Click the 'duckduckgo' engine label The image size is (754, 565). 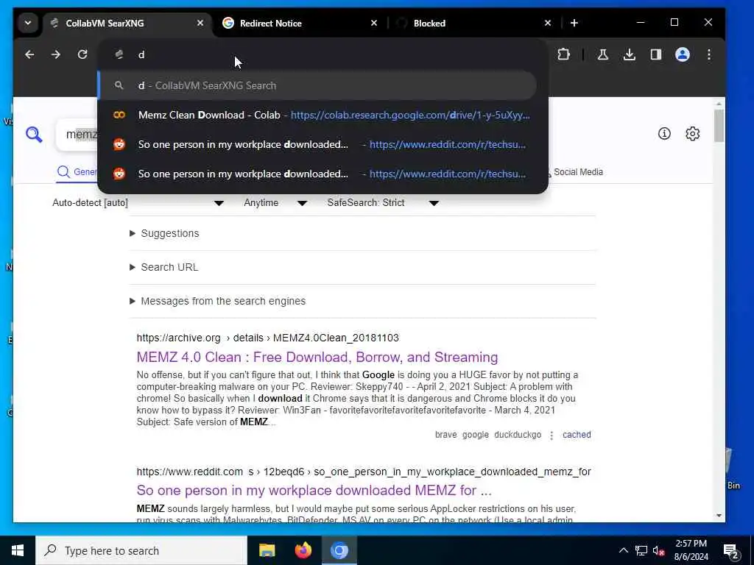(x=518, y=435)
